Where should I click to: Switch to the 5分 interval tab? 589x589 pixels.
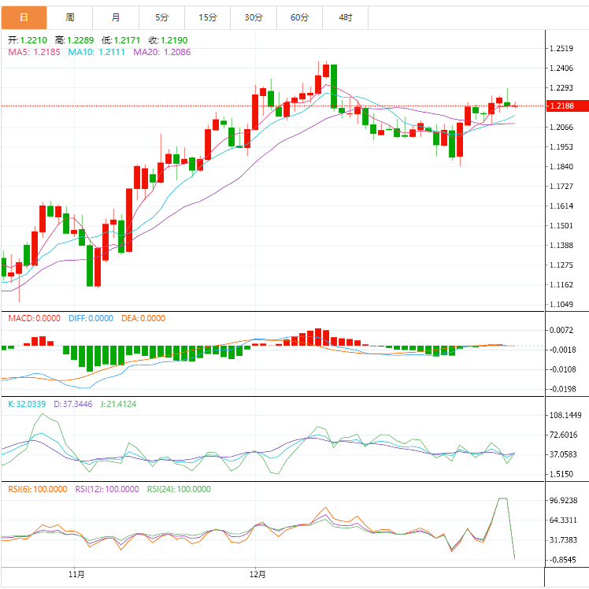(x=161, y=17)
